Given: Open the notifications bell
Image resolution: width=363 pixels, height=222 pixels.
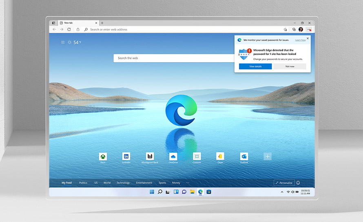Looking at the screenshot, I should [298, 183].
